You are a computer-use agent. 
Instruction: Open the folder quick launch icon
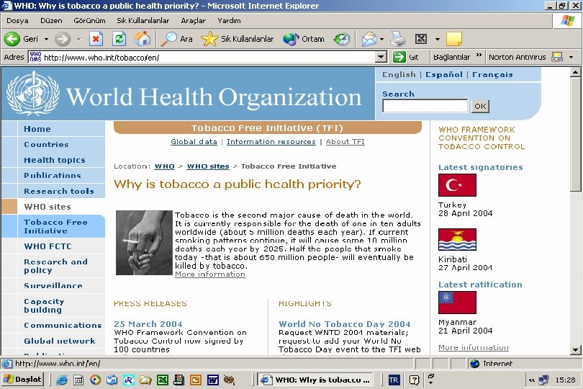click(145, 380)
